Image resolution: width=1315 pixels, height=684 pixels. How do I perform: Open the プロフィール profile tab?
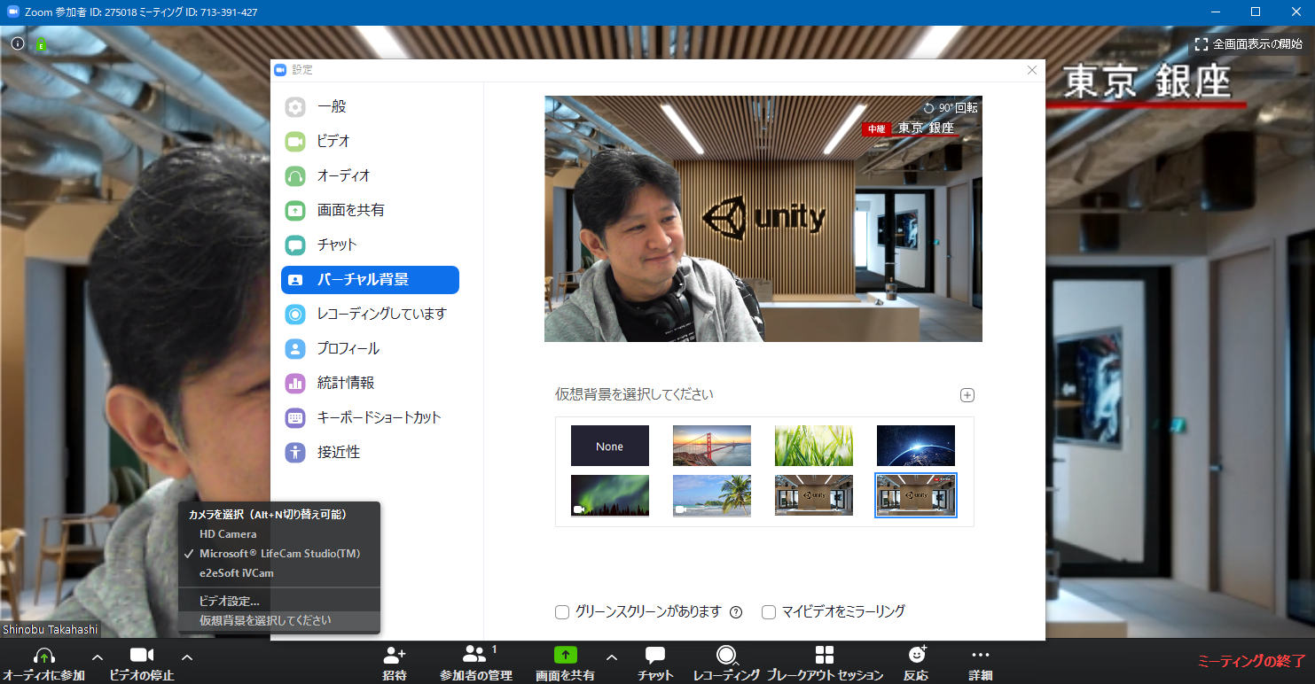coord(370,348)
